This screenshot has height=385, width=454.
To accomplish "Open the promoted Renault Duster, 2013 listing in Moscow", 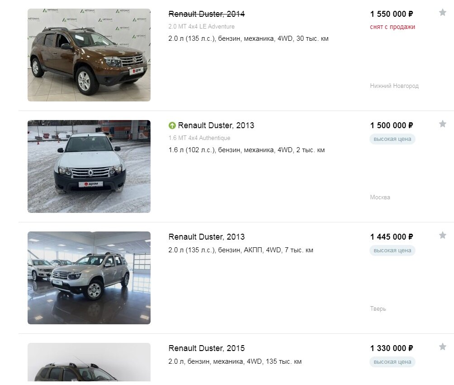I will (x=216, y=125).
